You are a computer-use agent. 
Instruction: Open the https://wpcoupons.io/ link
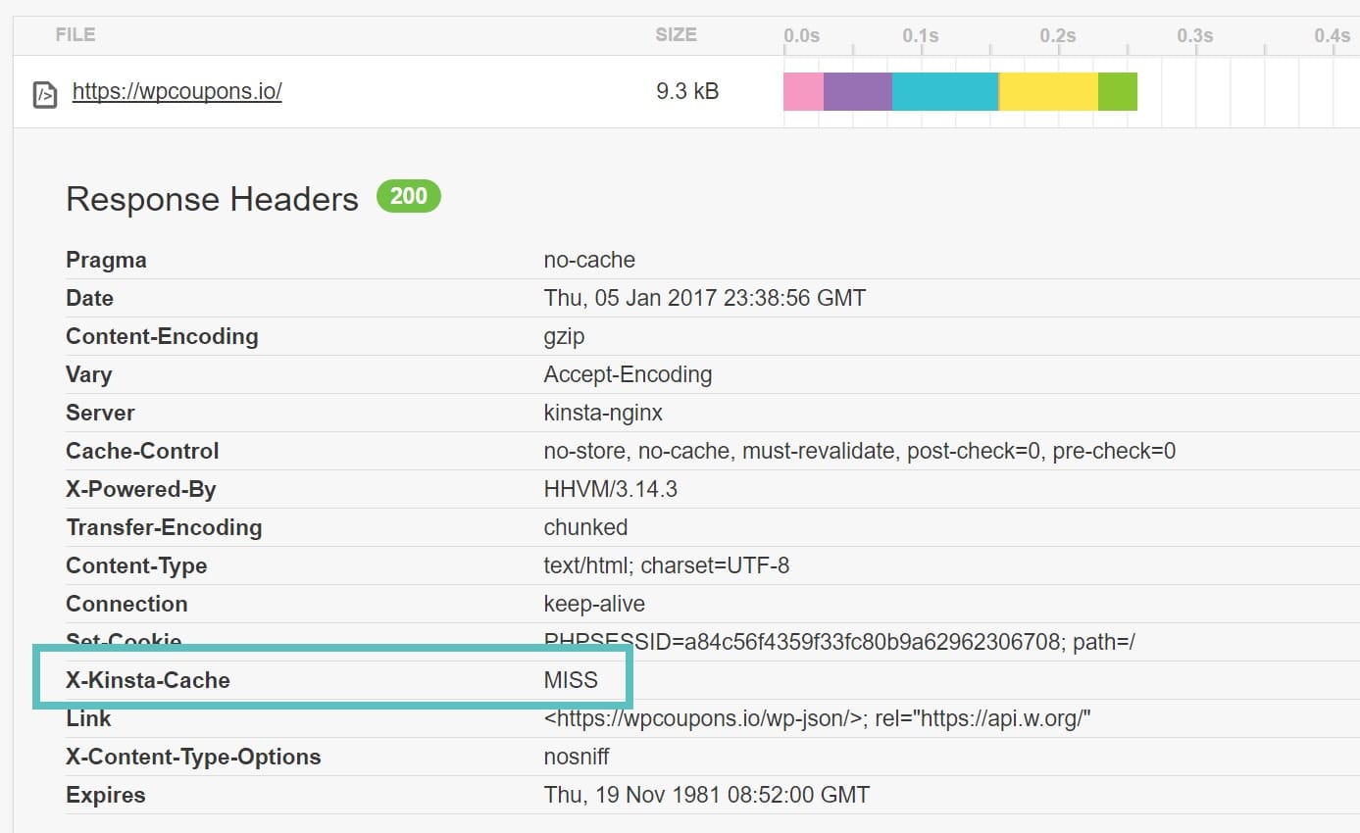click(x=176, y=90)
